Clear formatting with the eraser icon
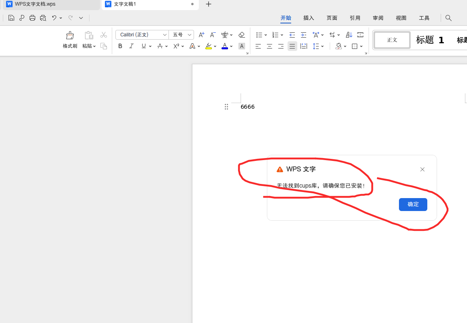The image size is (467, 323). point(241,35)
